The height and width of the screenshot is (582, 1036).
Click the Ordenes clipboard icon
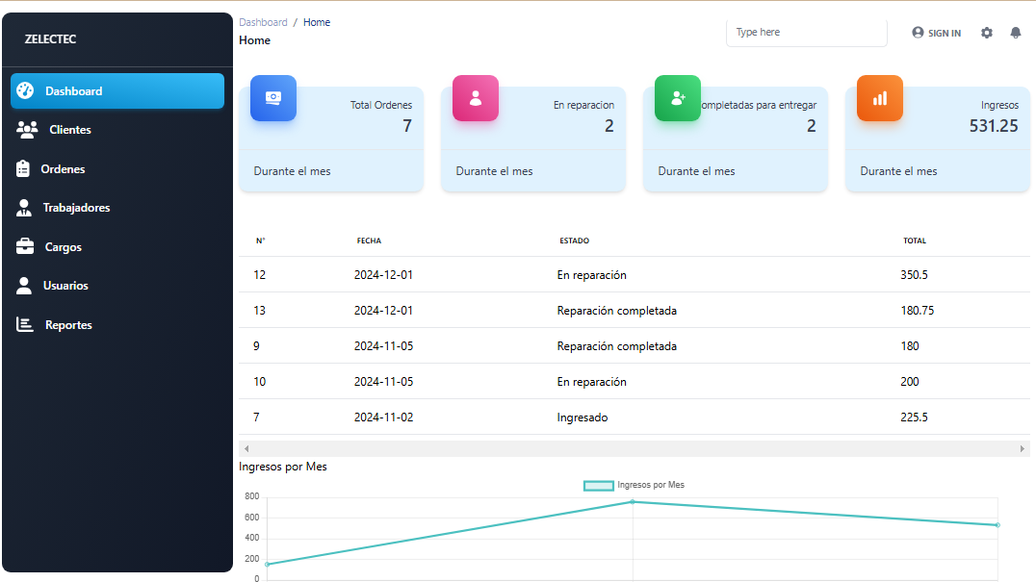click(x=23, y=169)
